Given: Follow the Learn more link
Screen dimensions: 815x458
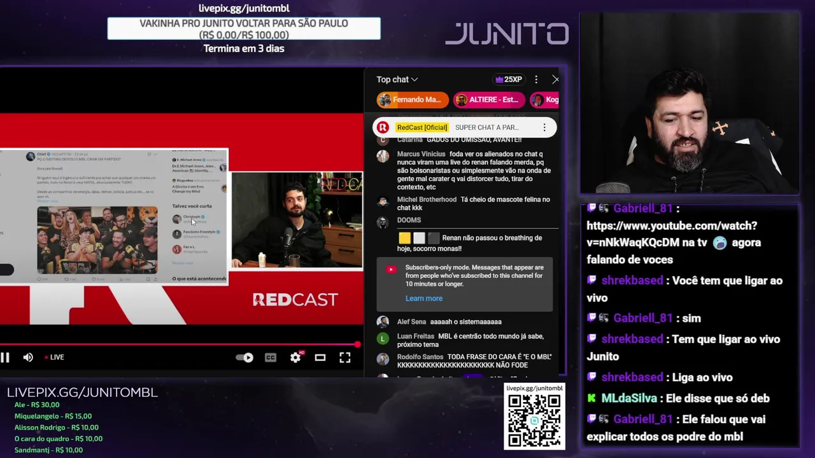Looking at the screenshot, I should coord(423,298).
